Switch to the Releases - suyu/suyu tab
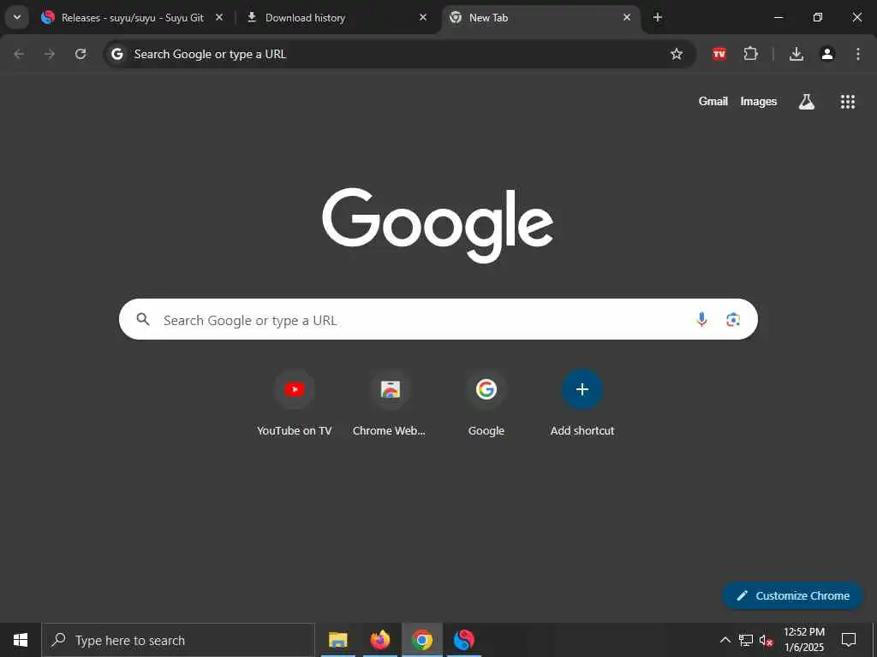 (x=132, y=18)
